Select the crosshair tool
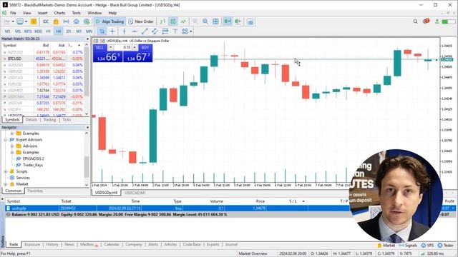Viewport: 458px width, 257px height. (x=112, y=31)
